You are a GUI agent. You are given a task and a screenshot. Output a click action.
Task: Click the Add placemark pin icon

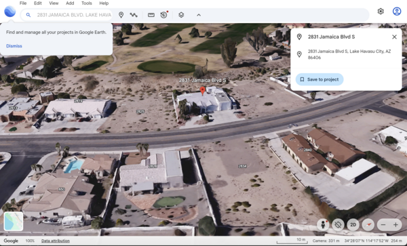point(121,15)
